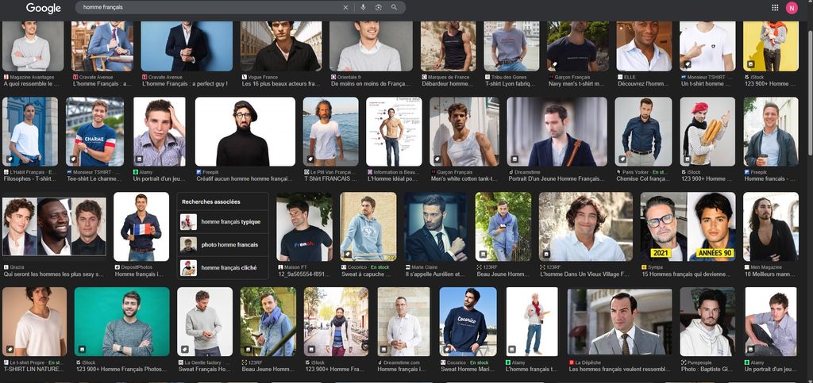This screenshot has height=383, width=813.
Task: Select related search 'homme français typique'
Action: (x=230, y=222)
